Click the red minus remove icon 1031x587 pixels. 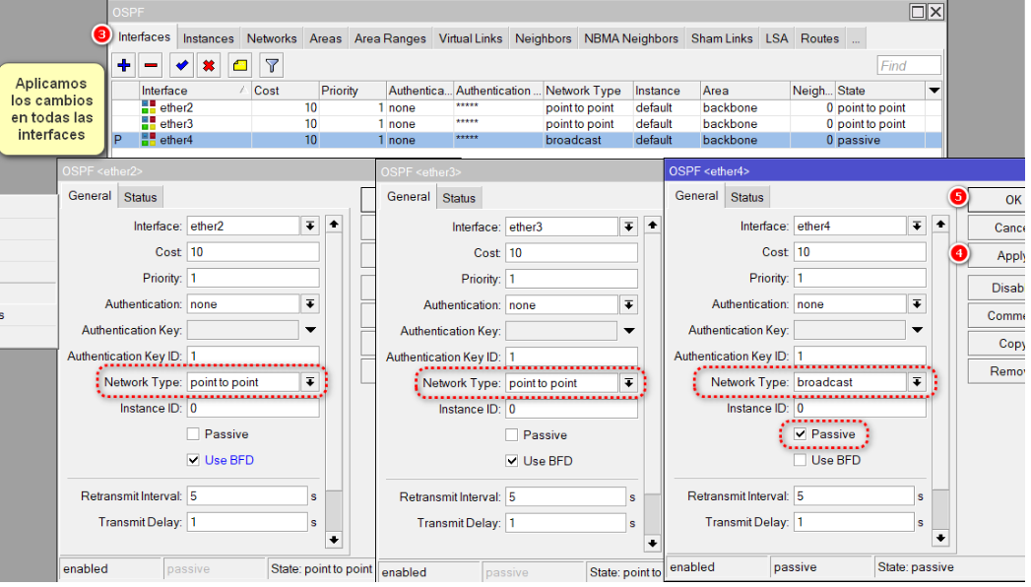point(151,66)
